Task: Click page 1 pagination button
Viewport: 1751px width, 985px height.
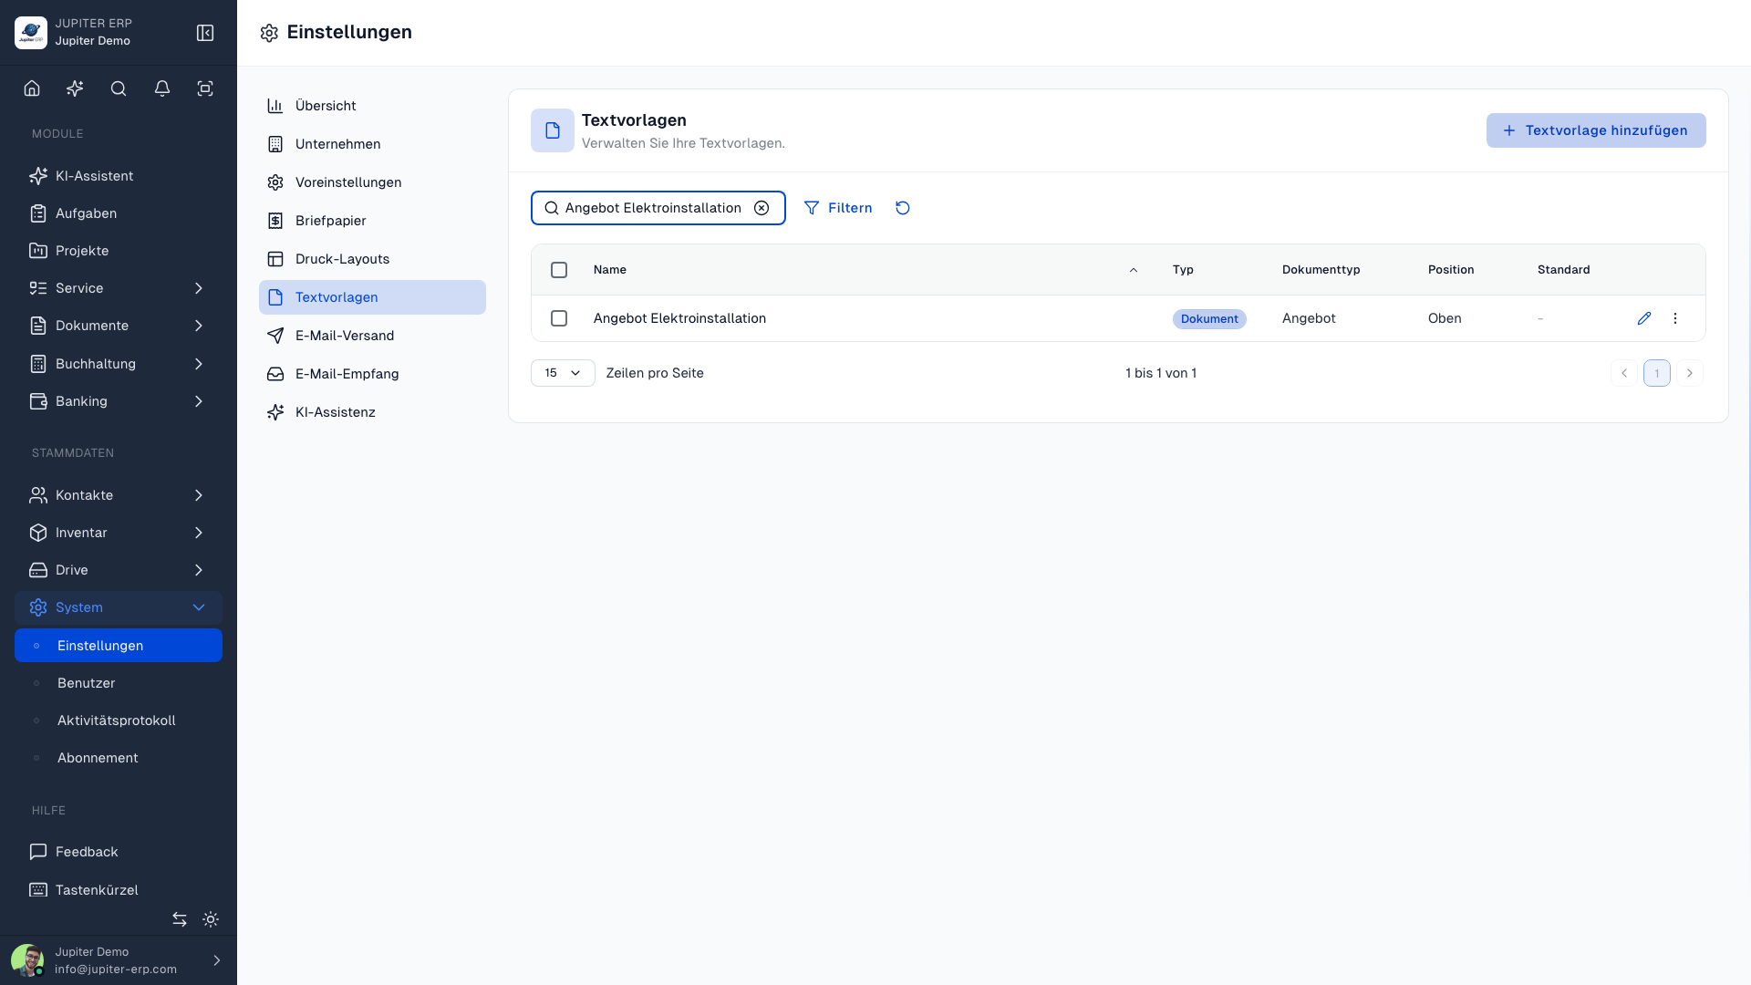Action: tap(1657, 373)
